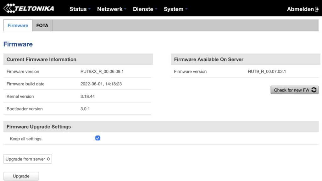Viewport: 322px width, 181px height.
Task: Click the refresh icon on Check for new FW
Action: (x=314, y=90)
